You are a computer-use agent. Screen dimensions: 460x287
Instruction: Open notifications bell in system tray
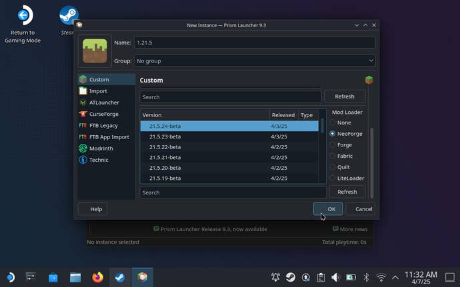point(275,277)
